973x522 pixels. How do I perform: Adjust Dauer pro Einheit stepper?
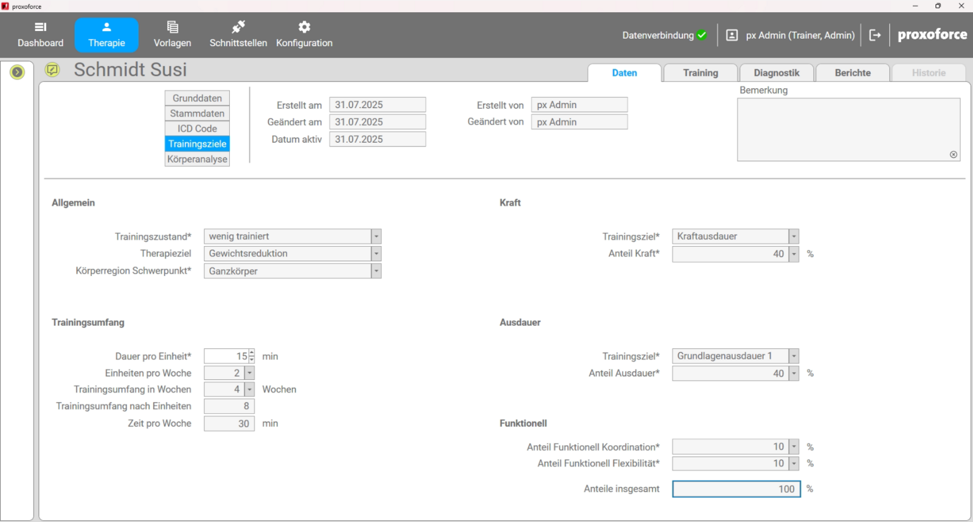point(252,356)
